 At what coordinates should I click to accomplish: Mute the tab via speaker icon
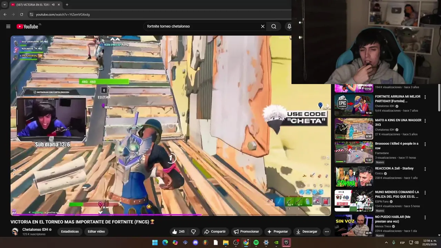pos(53,5)
